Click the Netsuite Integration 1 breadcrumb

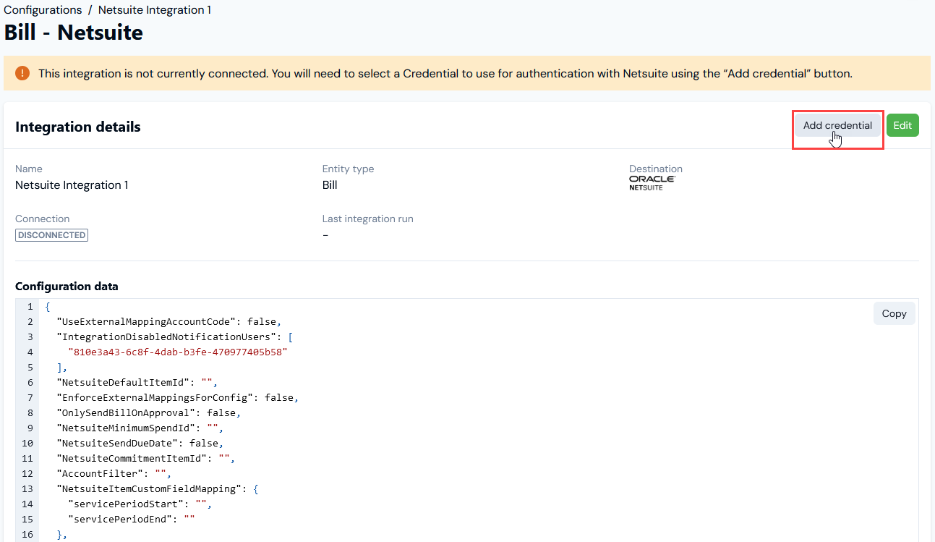pyautogui.click(x=155, y=10)
